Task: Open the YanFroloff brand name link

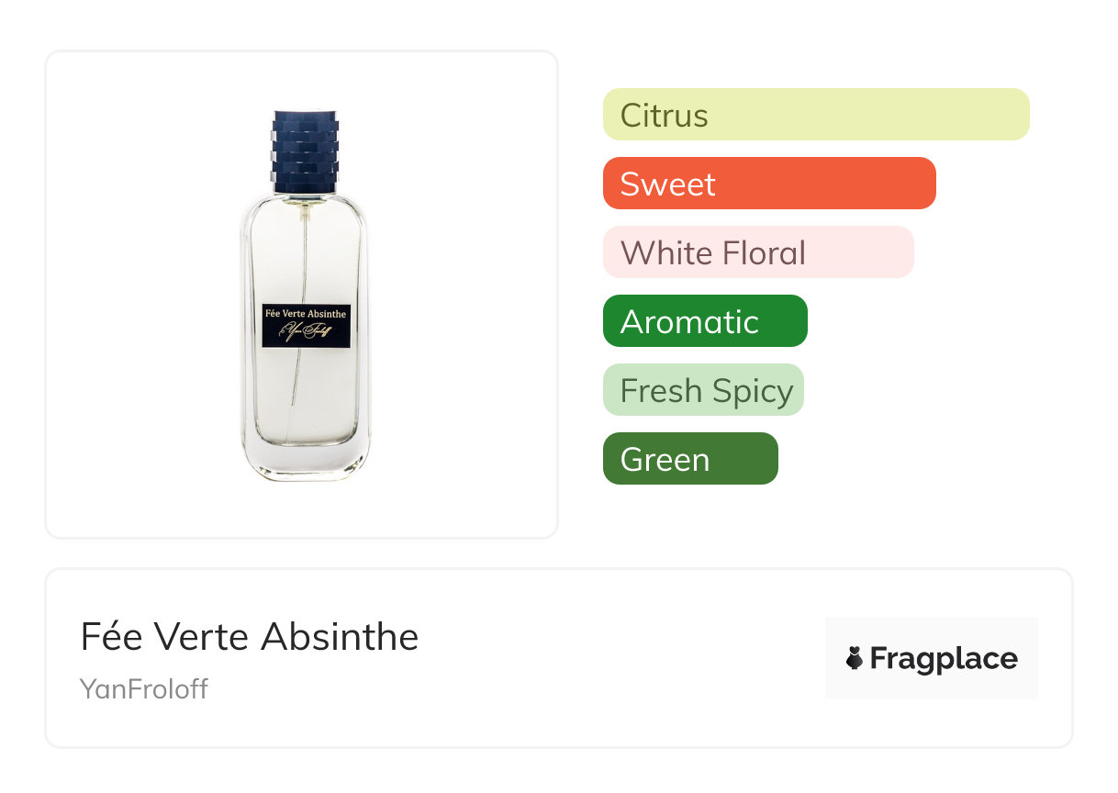Action: click(x=144, y=688)
